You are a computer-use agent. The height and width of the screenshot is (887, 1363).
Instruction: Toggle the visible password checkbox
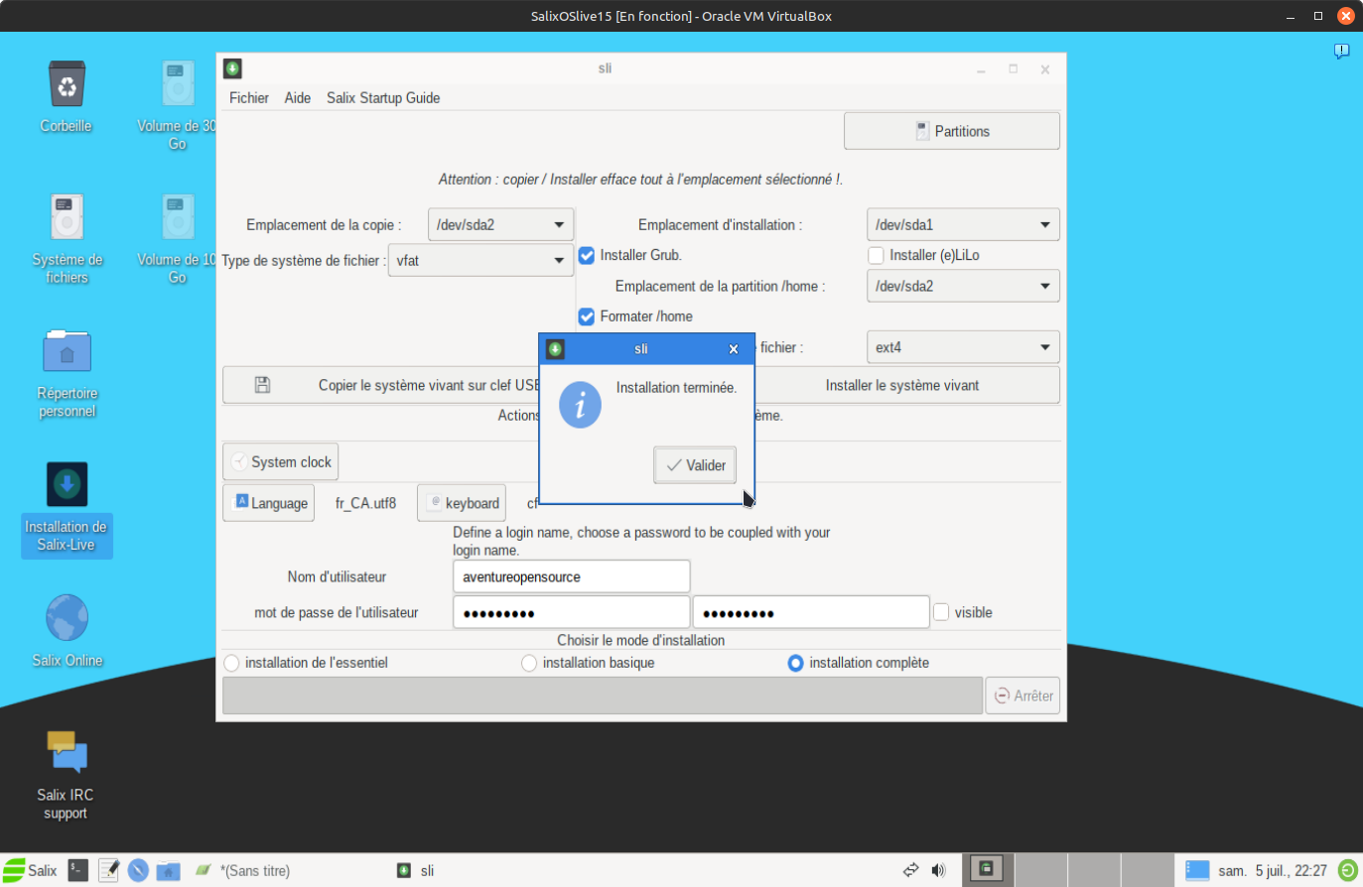tap(941, 612)
